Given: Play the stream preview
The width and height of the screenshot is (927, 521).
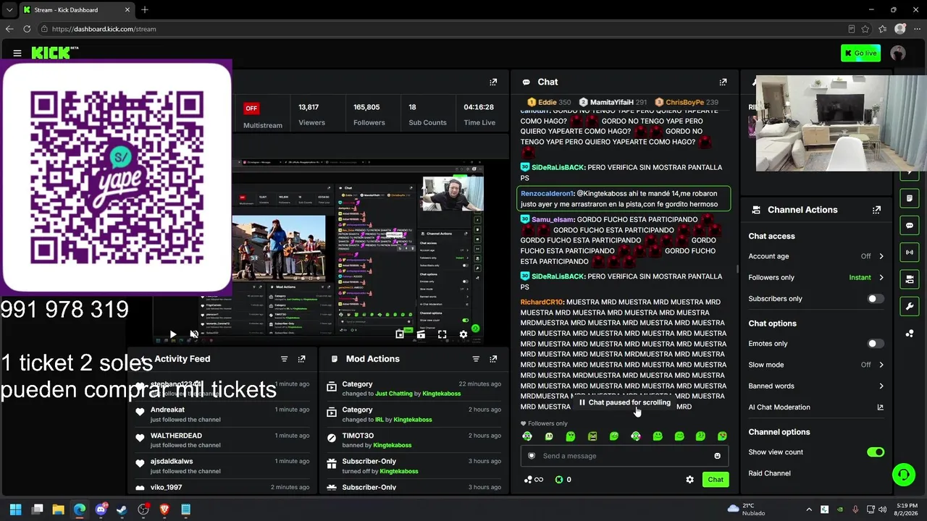Looking at the screenshot, I should click(172, 334).
